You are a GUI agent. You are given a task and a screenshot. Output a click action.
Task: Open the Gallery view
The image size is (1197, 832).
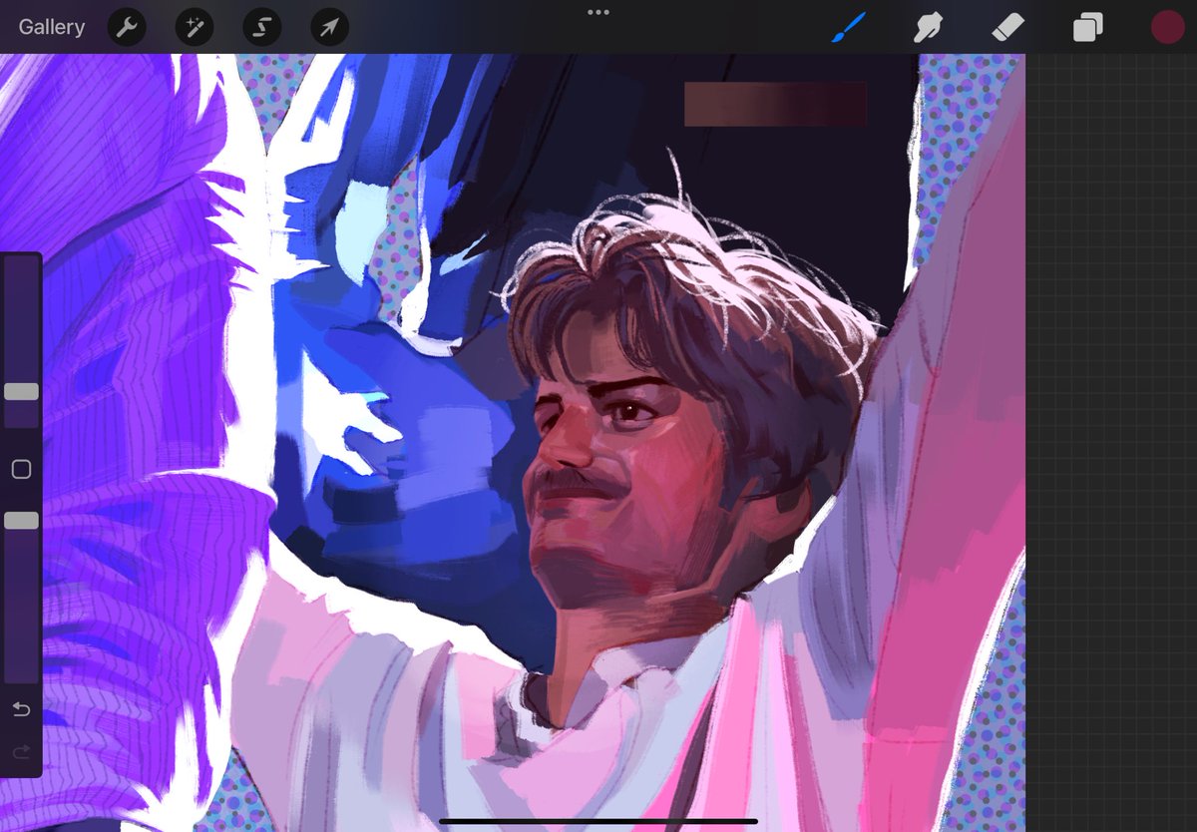pyautogui.click(x=52, y=27)
